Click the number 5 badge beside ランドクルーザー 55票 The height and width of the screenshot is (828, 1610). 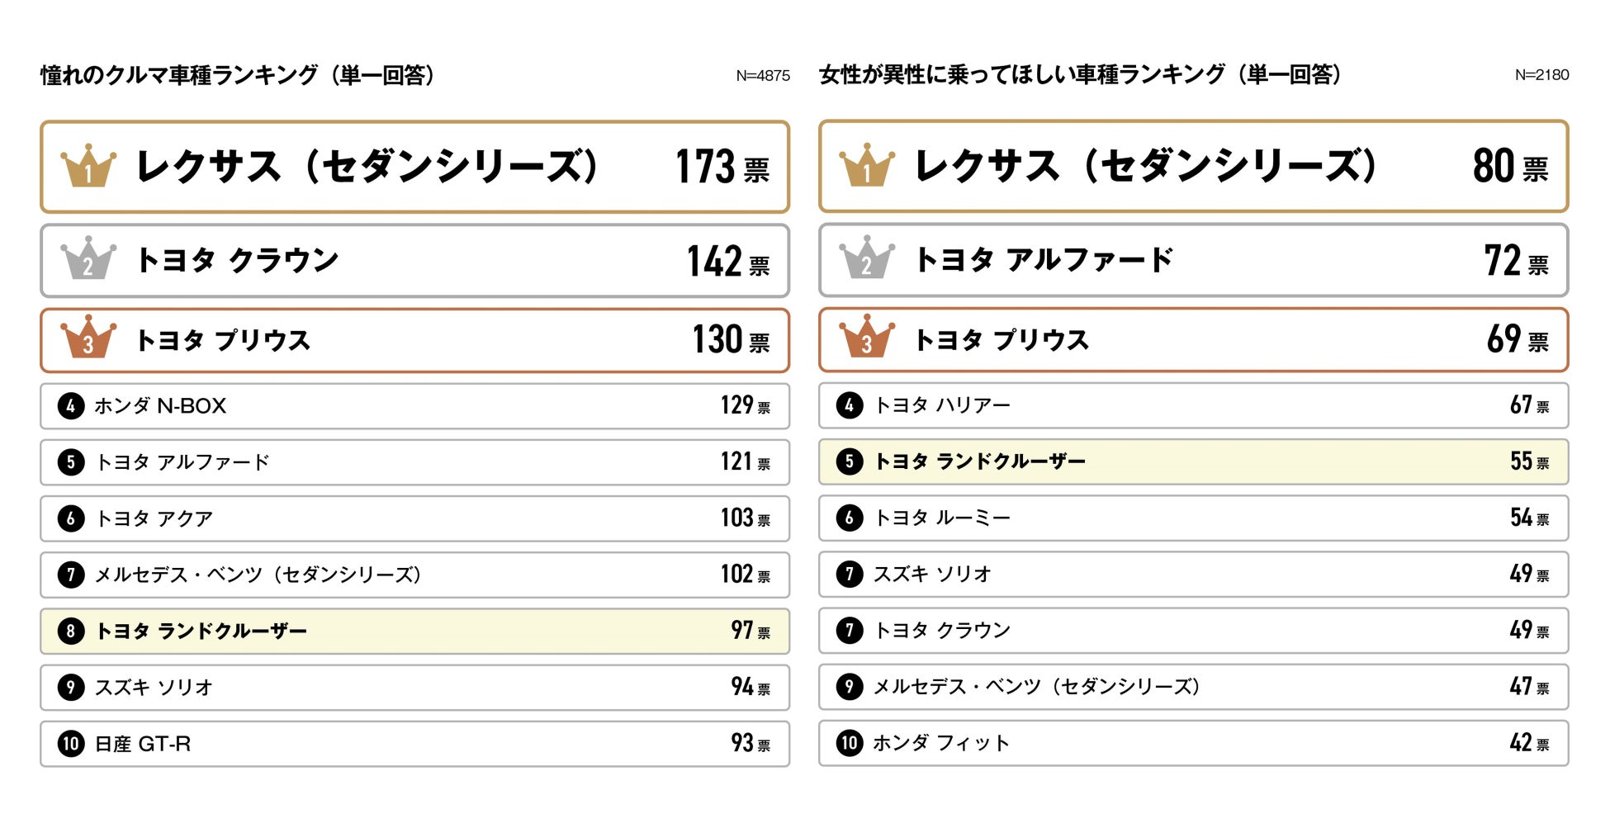[850, 461]
